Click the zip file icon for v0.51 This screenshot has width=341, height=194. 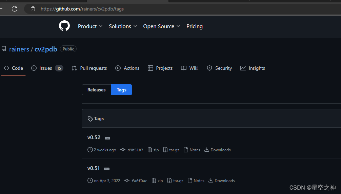coord(154,180)
